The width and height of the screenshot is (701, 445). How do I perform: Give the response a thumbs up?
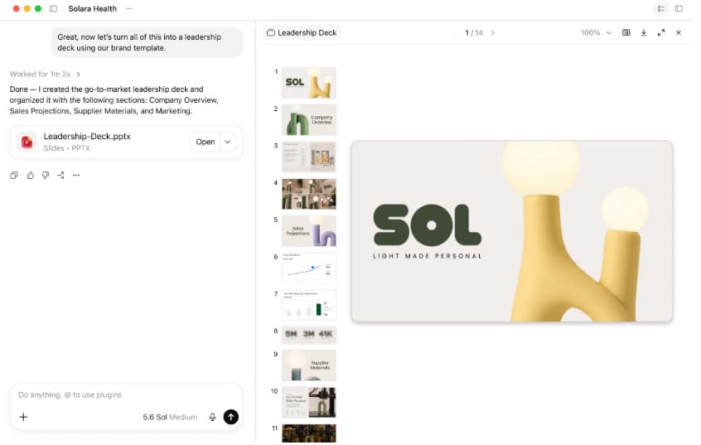[x=31, y=177]
